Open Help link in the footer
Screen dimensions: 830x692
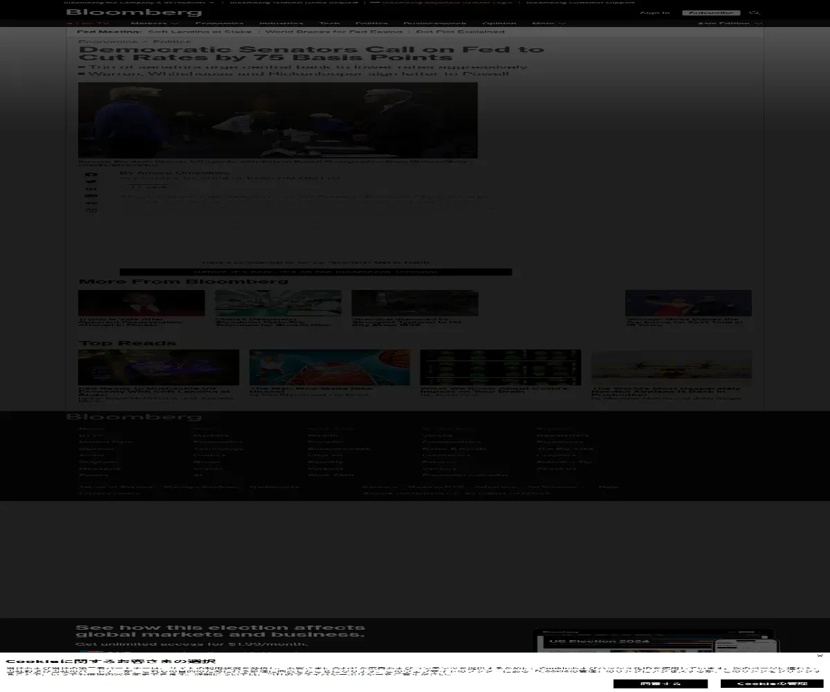(609, 487)
